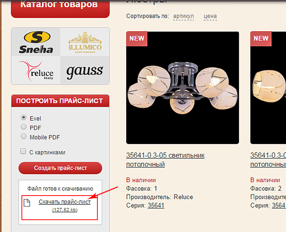Click the 'Скачать прайс-лист' download link
The image size is (286, 232).
64,202
